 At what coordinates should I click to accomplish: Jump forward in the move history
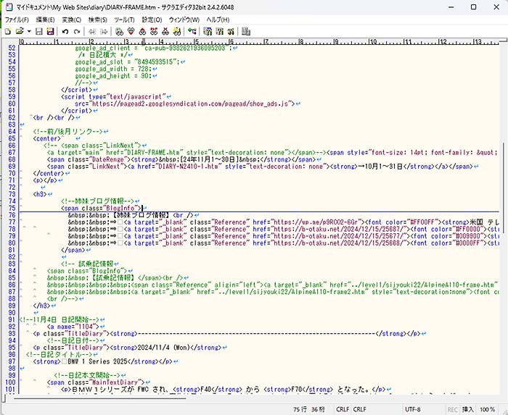[x=104, y=31]
